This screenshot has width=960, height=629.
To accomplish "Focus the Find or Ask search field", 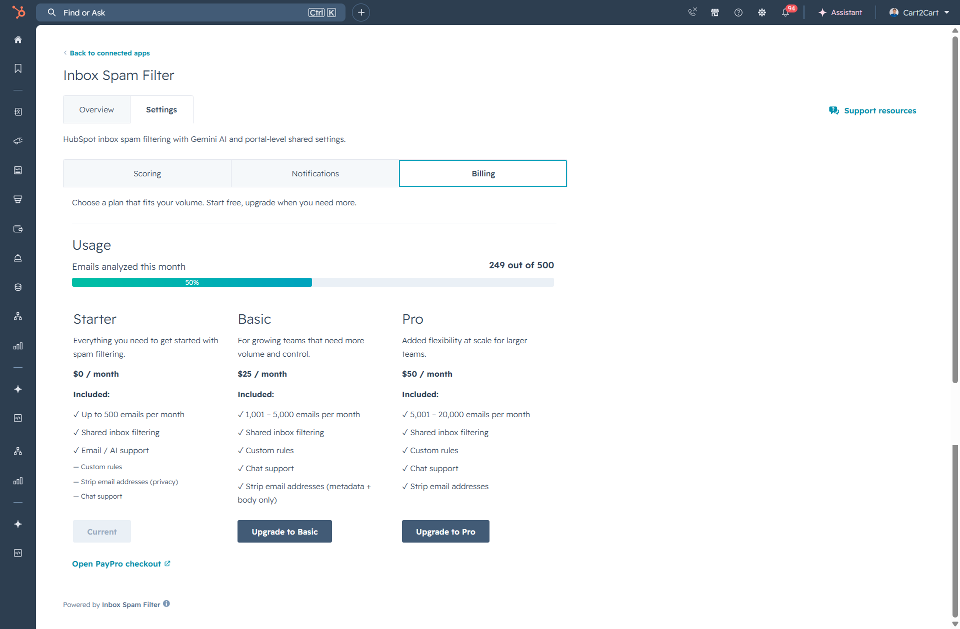I will 190,12.
